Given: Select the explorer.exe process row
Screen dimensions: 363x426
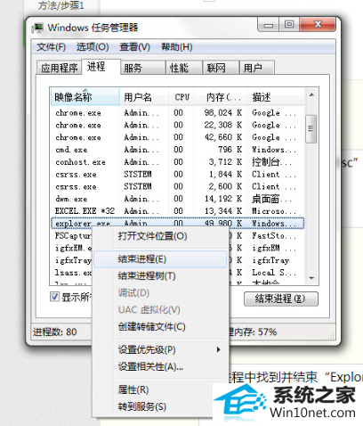Looking at the screenshot, I should (177, 224).
